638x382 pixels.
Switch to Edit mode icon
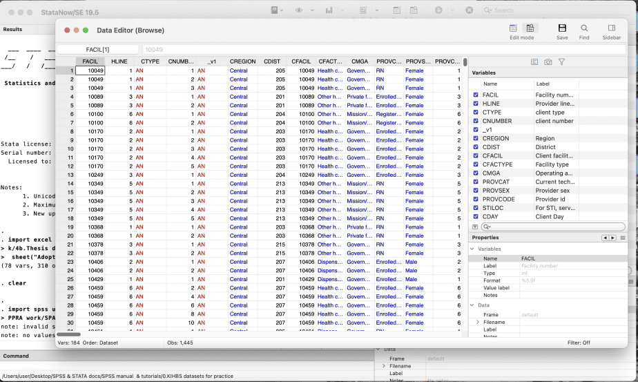point(513,28)
